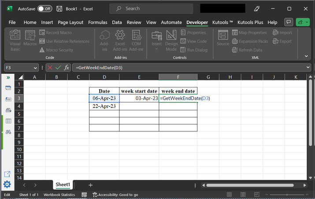Switch to the Formulas tab
This screenshot has width=315, height=199.
(97, 22)
